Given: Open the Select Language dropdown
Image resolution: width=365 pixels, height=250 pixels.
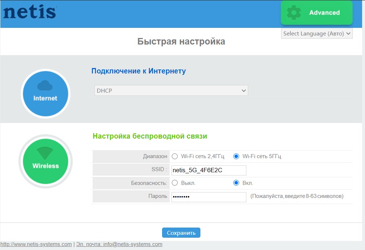Looking at the screenshot, I should coord(317,34).
